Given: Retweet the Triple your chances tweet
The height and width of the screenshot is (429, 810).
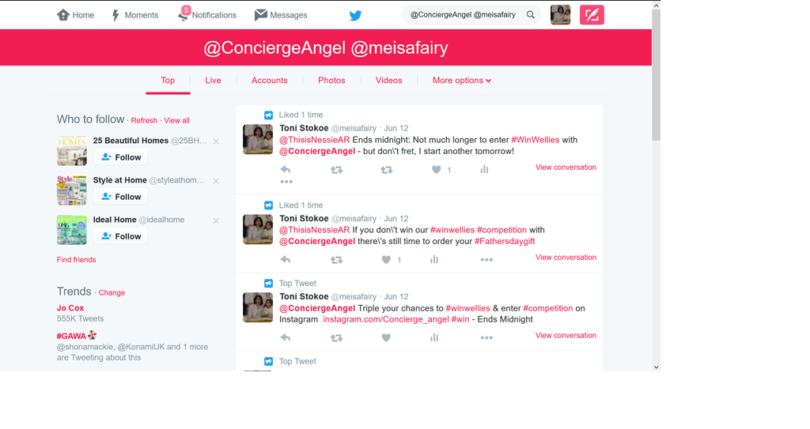Looking at the screenshot, I should 336,337.
